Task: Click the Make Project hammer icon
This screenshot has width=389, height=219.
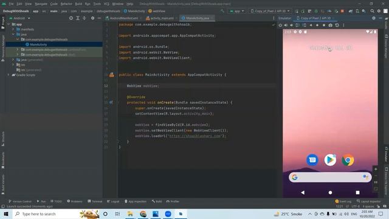Action: 222,11
